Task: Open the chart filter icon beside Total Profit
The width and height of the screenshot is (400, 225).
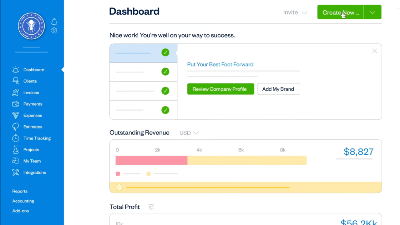Action: [151, 207]
